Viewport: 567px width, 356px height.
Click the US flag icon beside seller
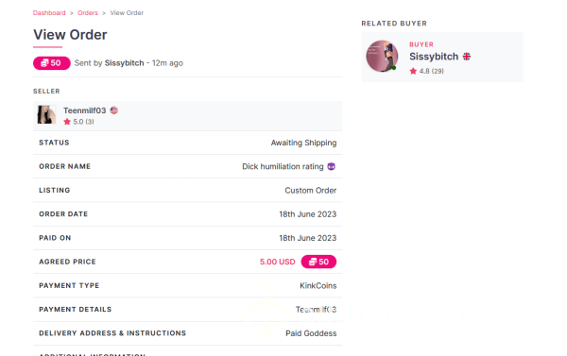pyautogui.click(x=114, y=110)
